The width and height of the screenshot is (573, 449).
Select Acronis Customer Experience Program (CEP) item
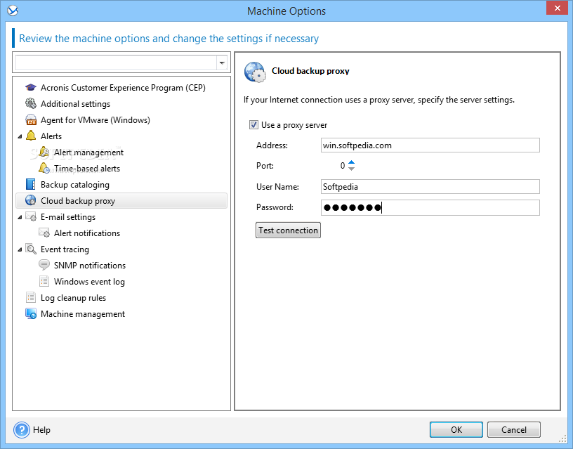click(x=123, y=88)
